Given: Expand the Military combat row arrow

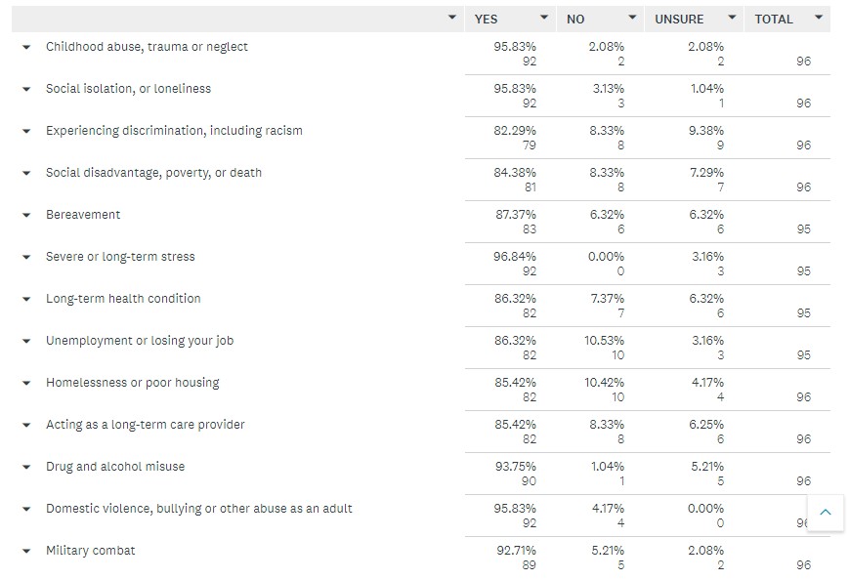Looking at the screenshot, I should (x=25, y=551).
